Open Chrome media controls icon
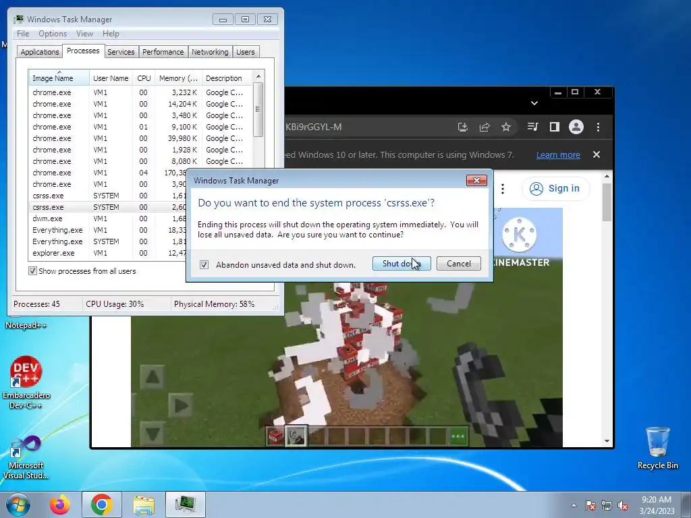 click(533, 127)
